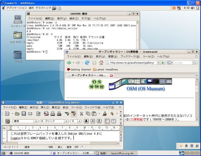201x156 pixels.
Task: Undo the last action in Writer
Action: (x=112, y=114)
